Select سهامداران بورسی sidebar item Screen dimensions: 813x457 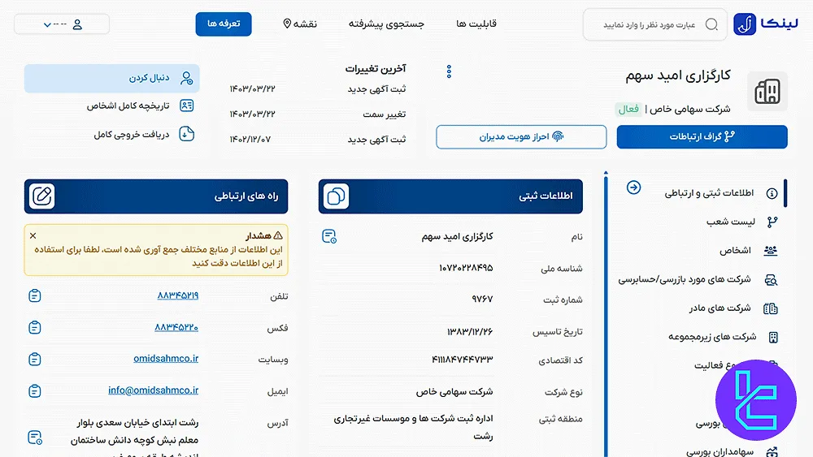pyautogui.click(x=720, y=452)
